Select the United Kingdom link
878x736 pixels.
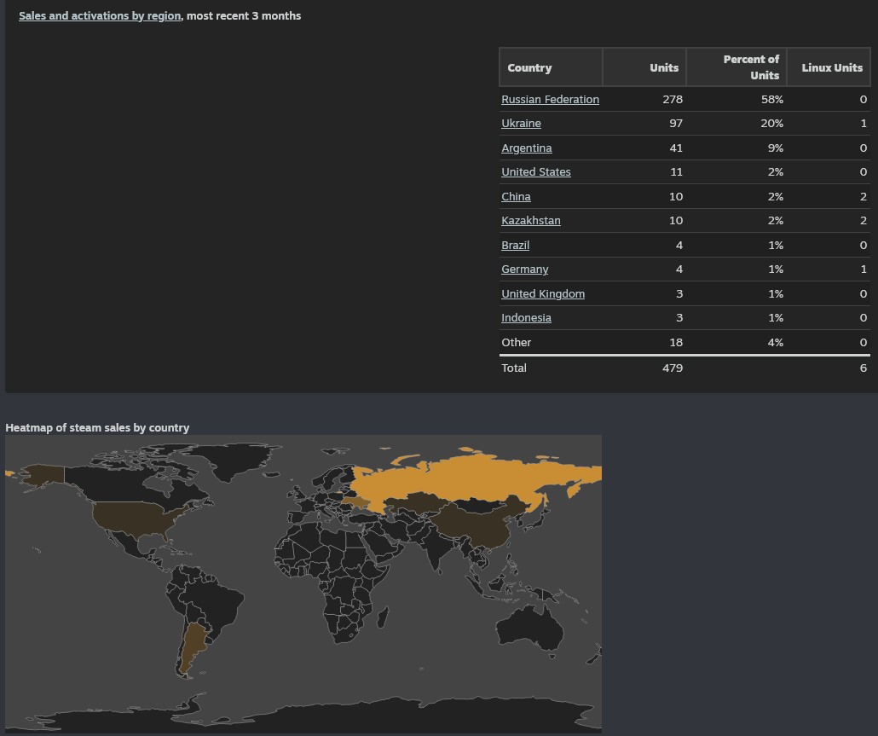542,294
